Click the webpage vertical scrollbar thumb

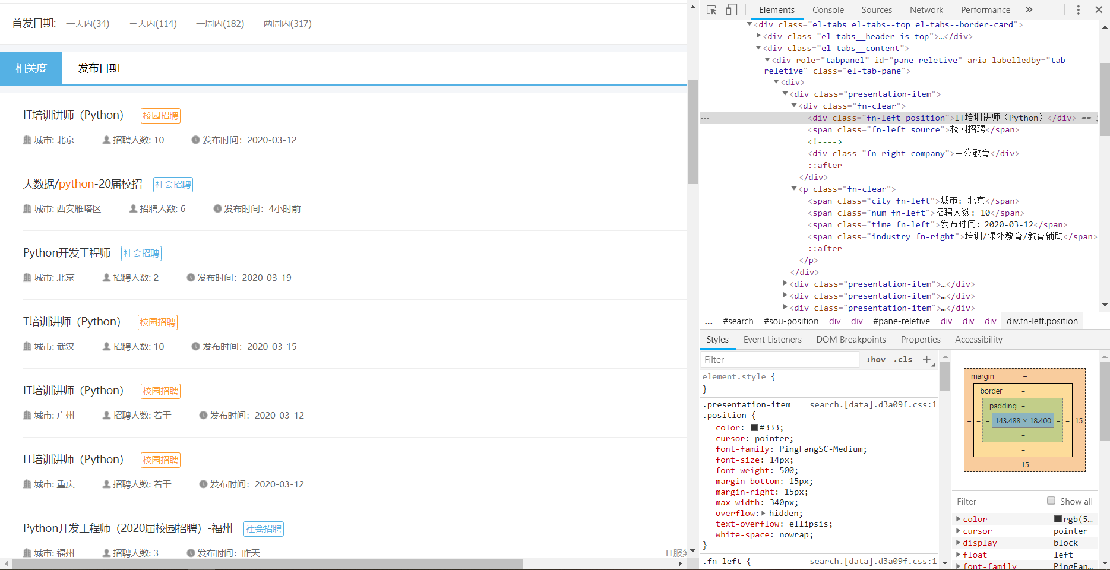click(692, 132)
